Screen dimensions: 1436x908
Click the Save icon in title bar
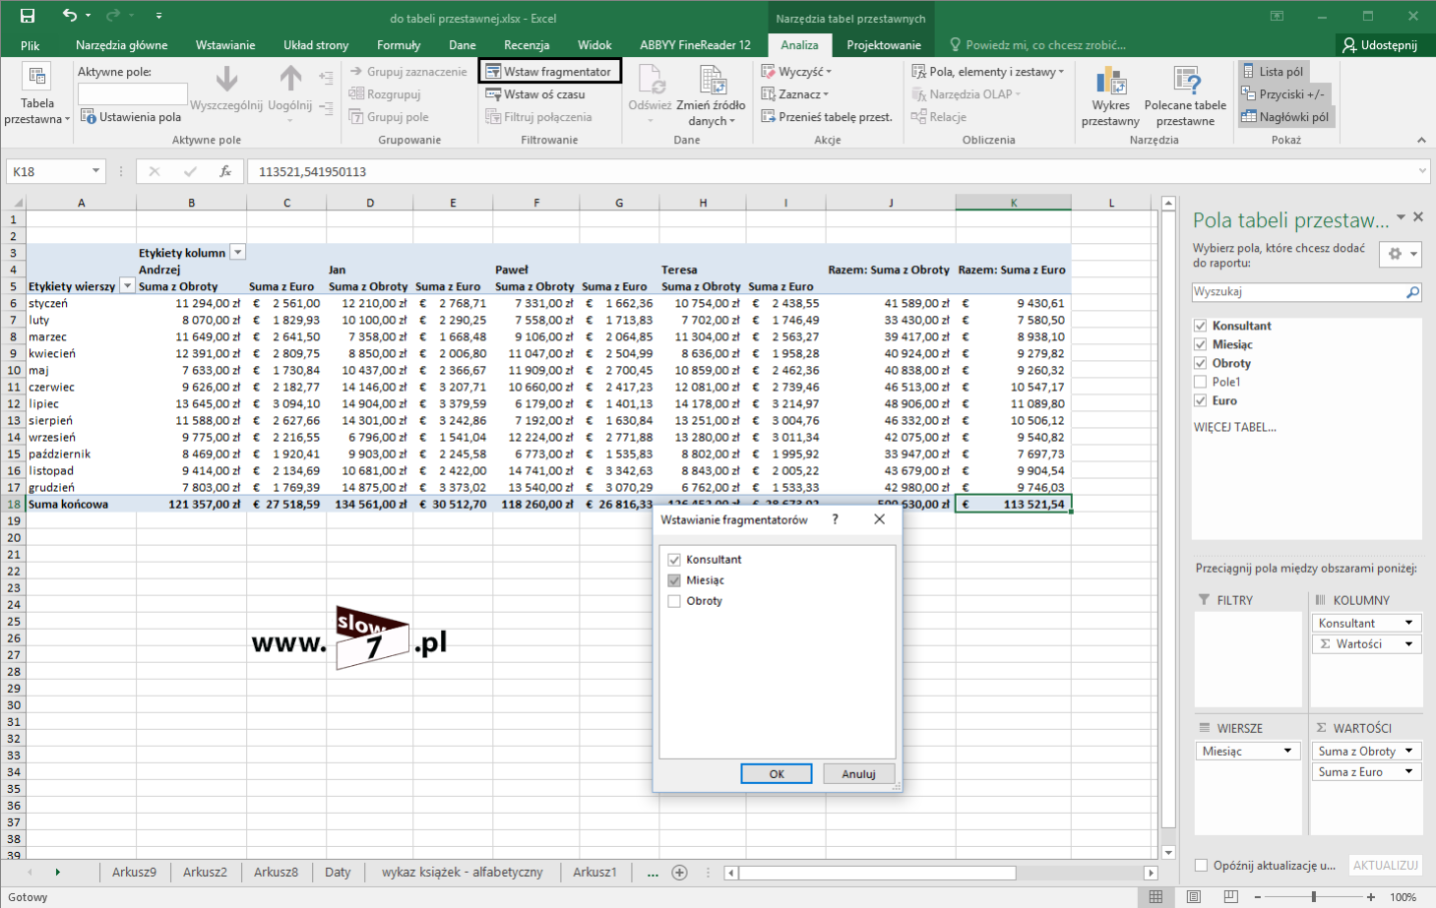(28, 16)
